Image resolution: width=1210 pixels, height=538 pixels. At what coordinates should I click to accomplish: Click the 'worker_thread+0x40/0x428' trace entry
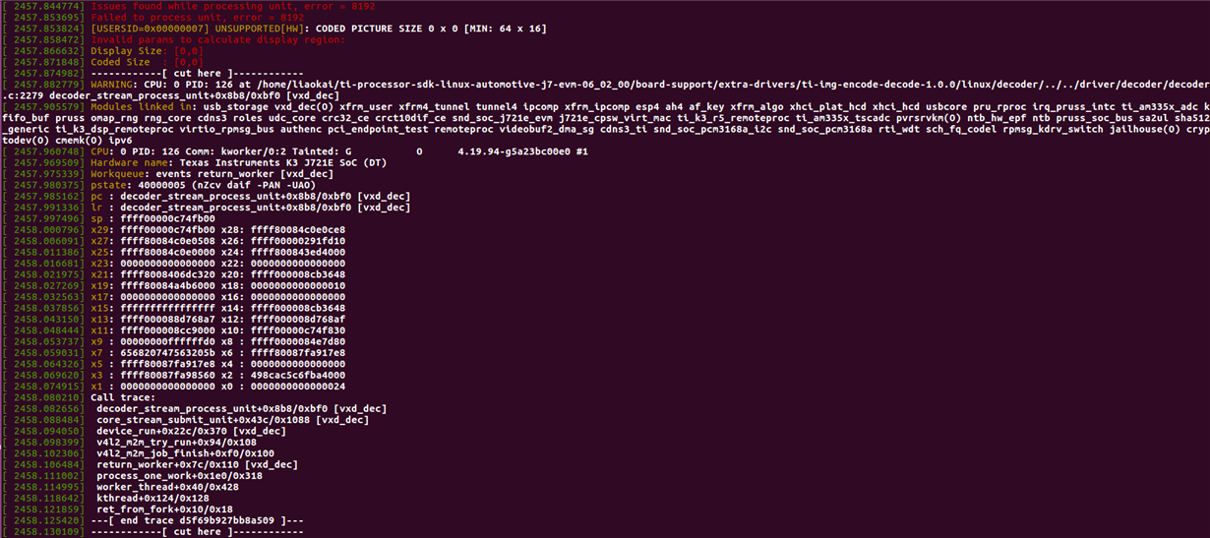click(167, 486)
